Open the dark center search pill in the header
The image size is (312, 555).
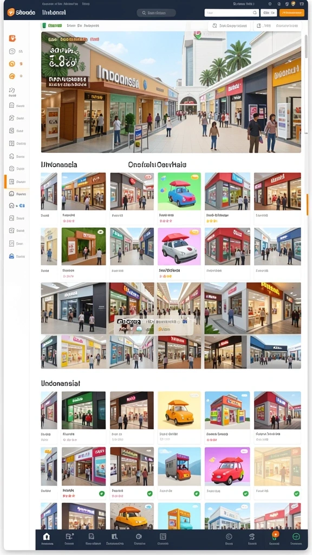point(157,13)
